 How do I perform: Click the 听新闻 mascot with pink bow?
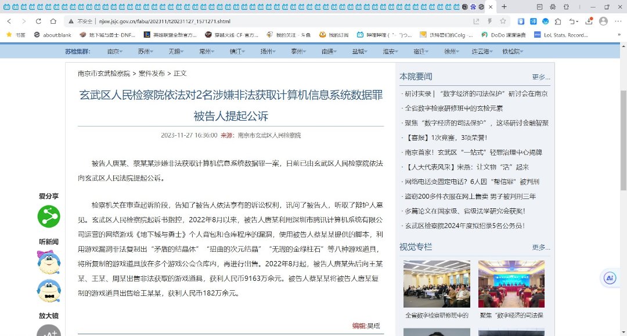point(49,262)
